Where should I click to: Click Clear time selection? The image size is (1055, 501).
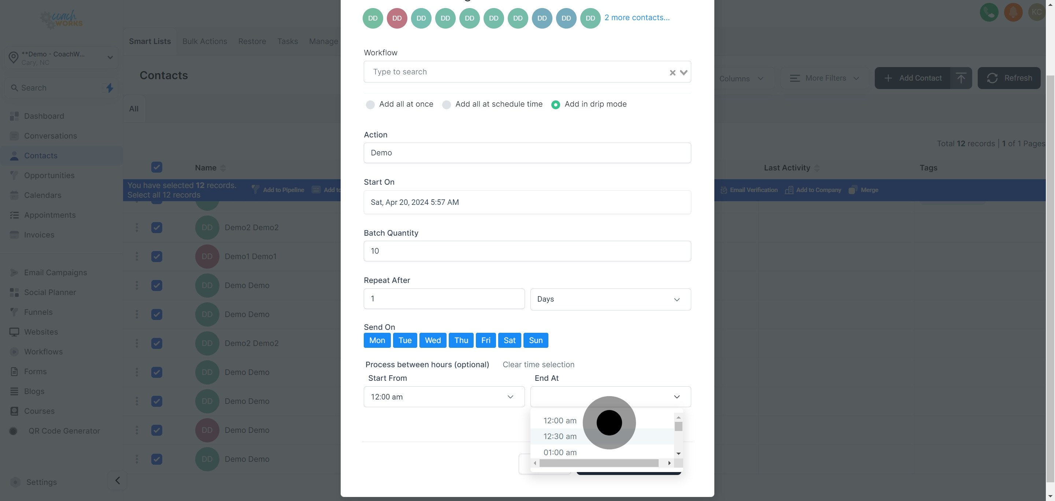point(538,365)
